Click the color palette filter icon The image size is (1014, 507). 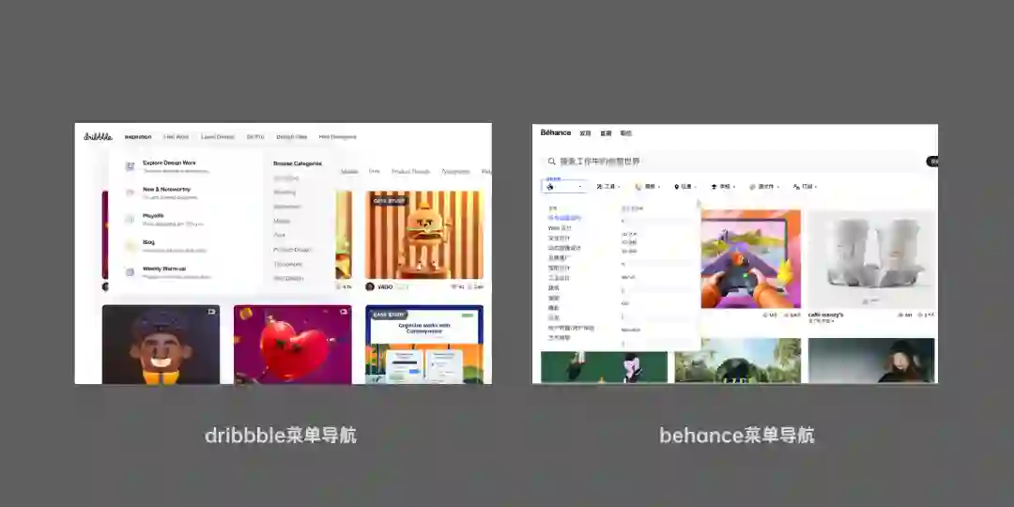click(x=638, y=186)
